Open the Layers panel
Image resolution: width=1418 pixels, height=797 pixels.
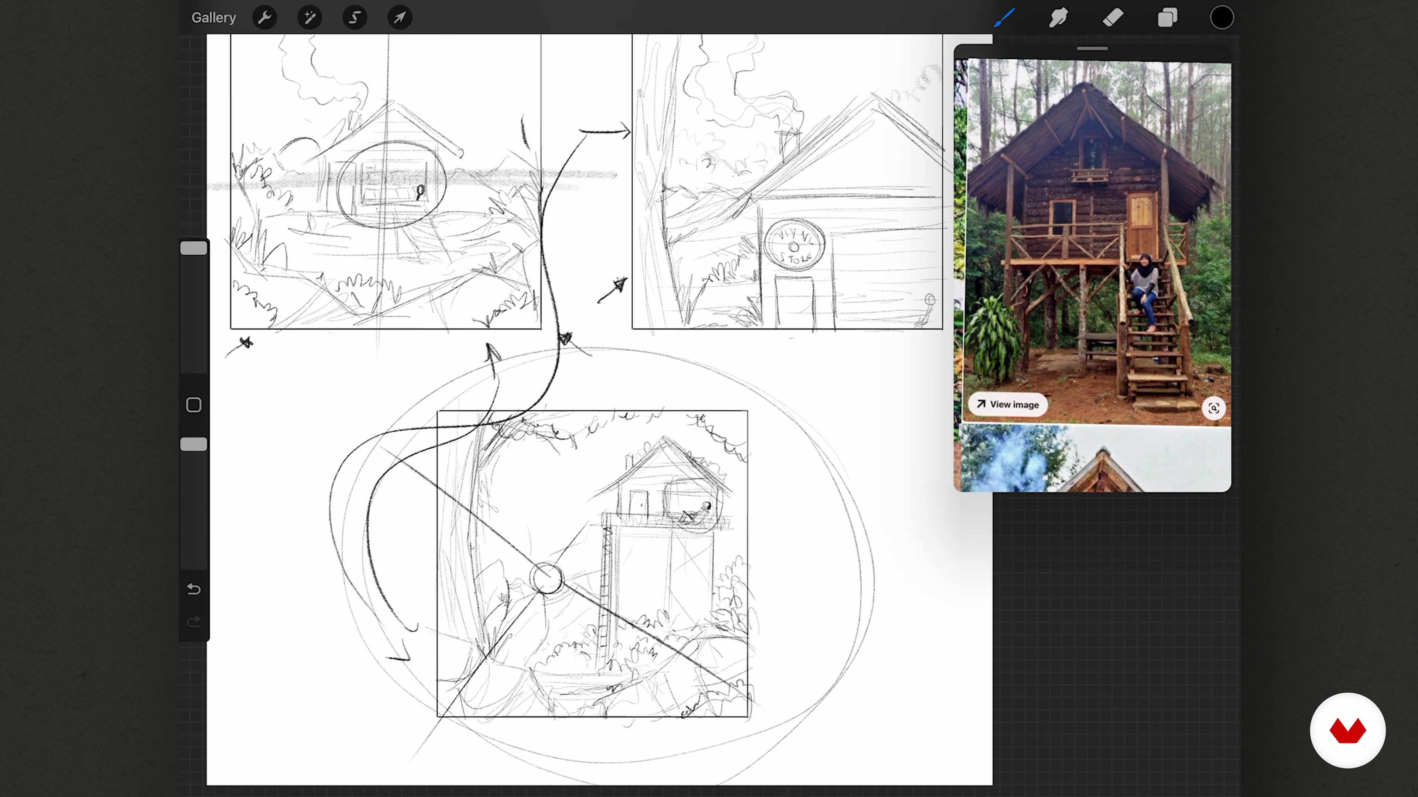(1167, 18)
